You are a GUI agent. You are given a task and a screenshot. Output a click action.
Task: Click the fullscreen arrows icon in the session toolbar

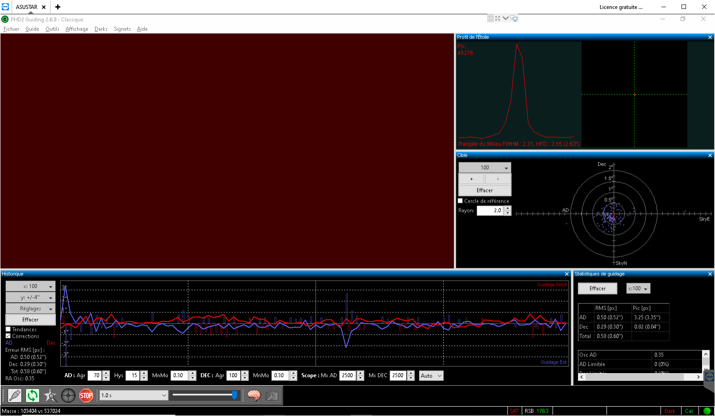click(x=498, y=18)
